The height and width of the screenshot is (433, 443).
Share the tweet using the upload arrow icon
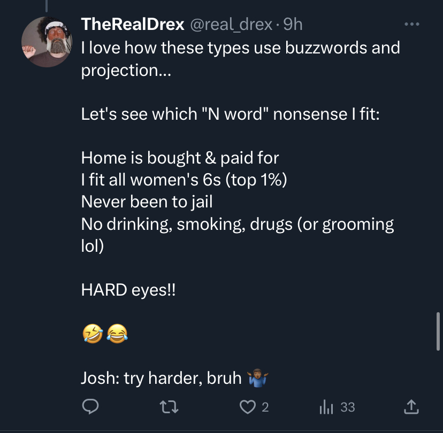(x=411, y=407)
